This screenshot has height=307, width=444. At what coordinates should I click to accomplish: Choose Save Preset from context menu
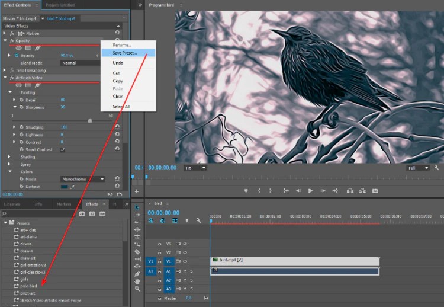[128, 53]
